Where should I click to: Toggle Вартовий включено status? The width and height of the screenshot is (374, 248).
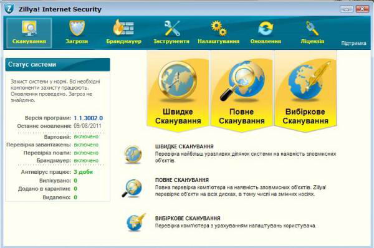86,136
